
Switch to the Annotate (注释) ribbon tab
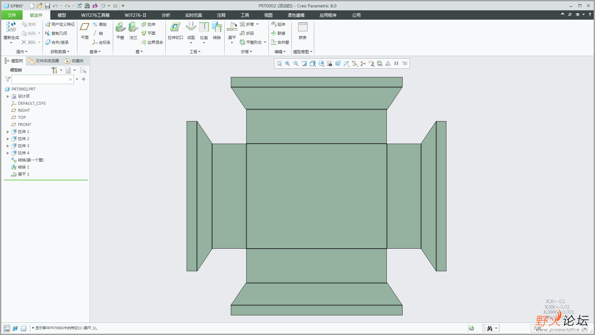pos(221,15)
